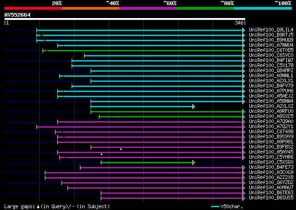Choose the UniRef100_A7Q2Y1 entry

tap(271, 127)
